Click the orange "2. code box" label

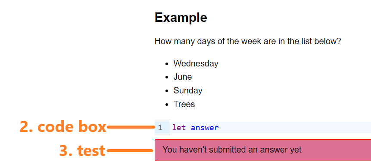pos(63,126)
